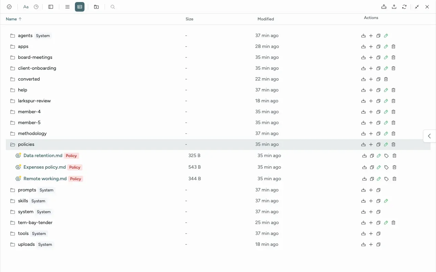The width and height of the screenshot is (436, 272).
Task: Collapse the open policies folder
Action: click(13, 144)
